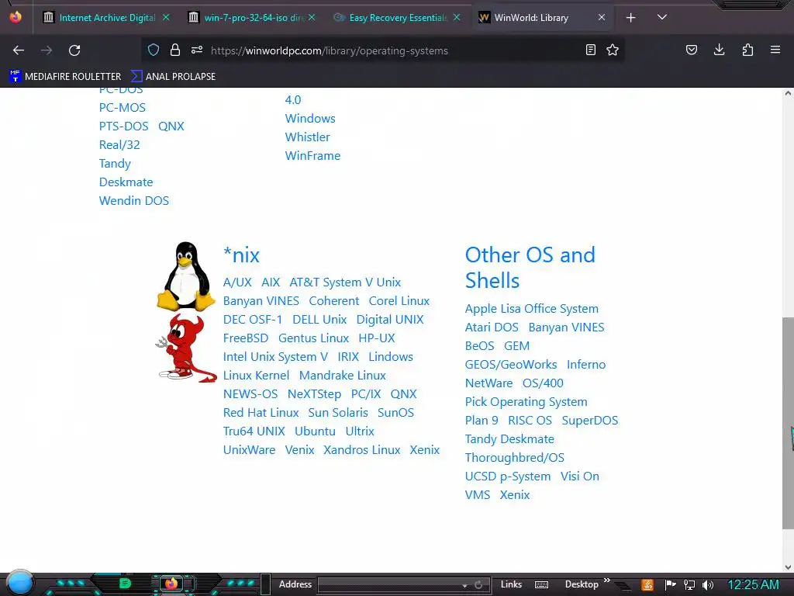The height and width of the screenshot is (596, 794).
Task: Reload the WinWorld page
Action: point(74,50)
